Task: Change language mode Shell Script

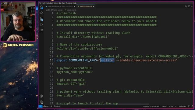Action: click(182, 106)
